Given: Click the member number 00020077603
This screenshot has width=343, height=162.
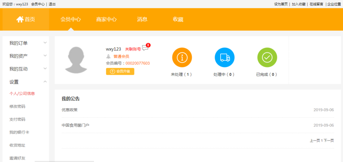Looking at the screenshot, I should [138, 63].
